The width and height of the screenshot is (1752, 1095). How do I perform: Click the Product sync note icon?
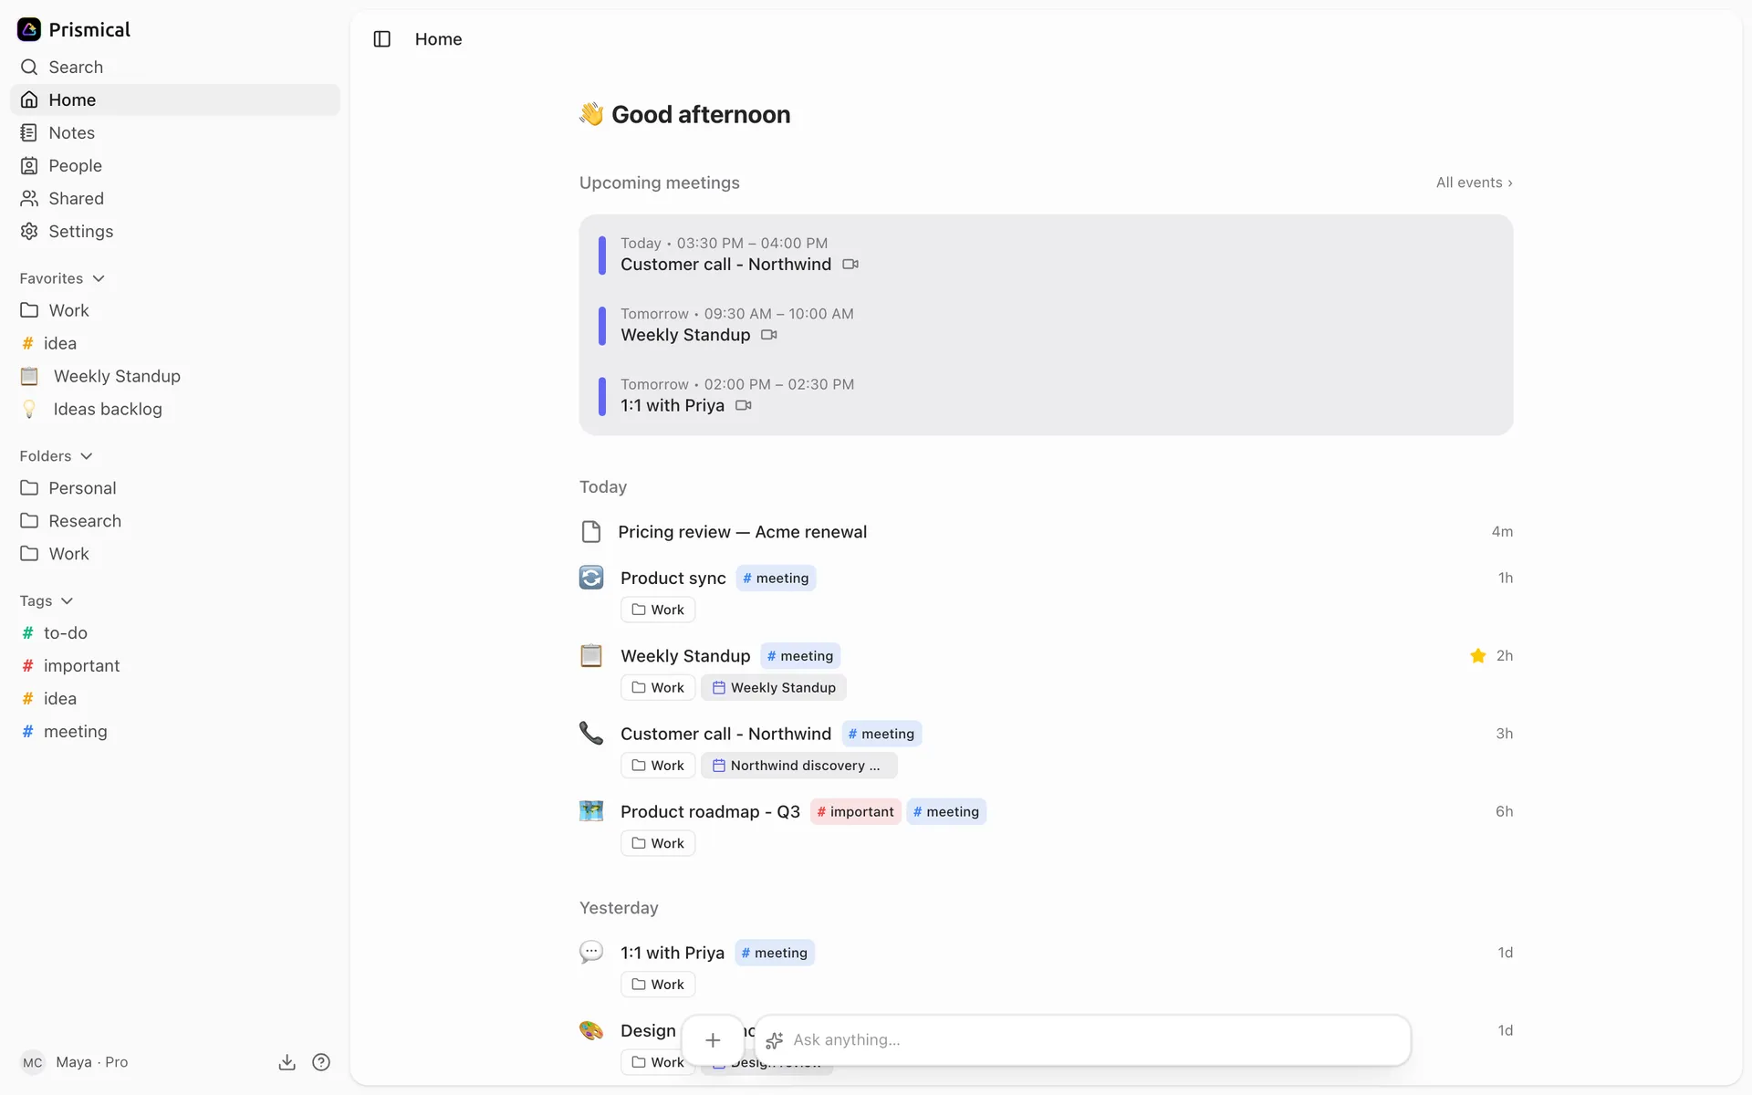(591, 578)
